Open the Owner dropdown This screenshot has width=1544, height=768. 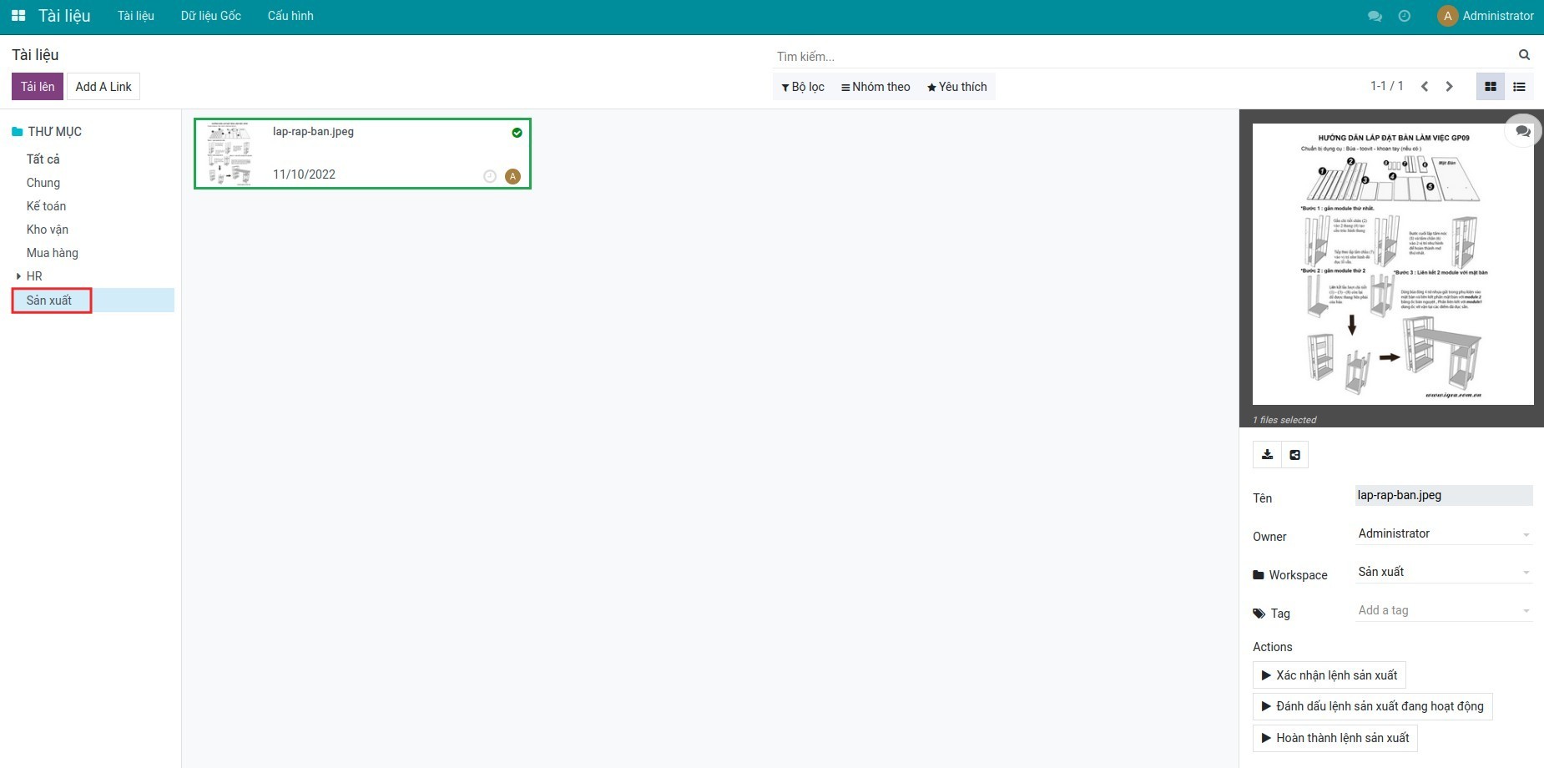1444,534
